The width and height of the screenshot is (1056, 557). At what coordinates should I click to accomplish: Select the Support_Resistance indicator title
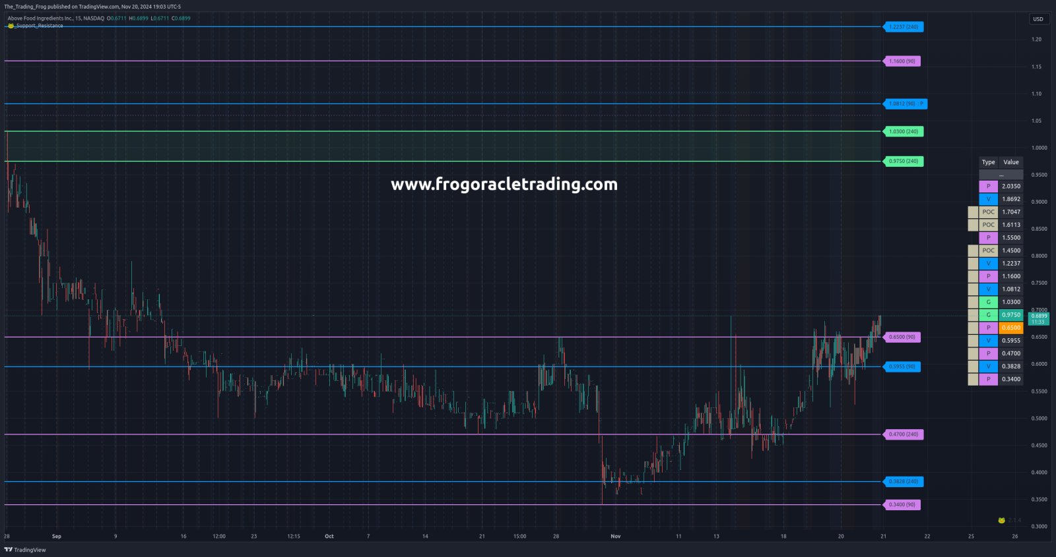(x=40, y=26)
